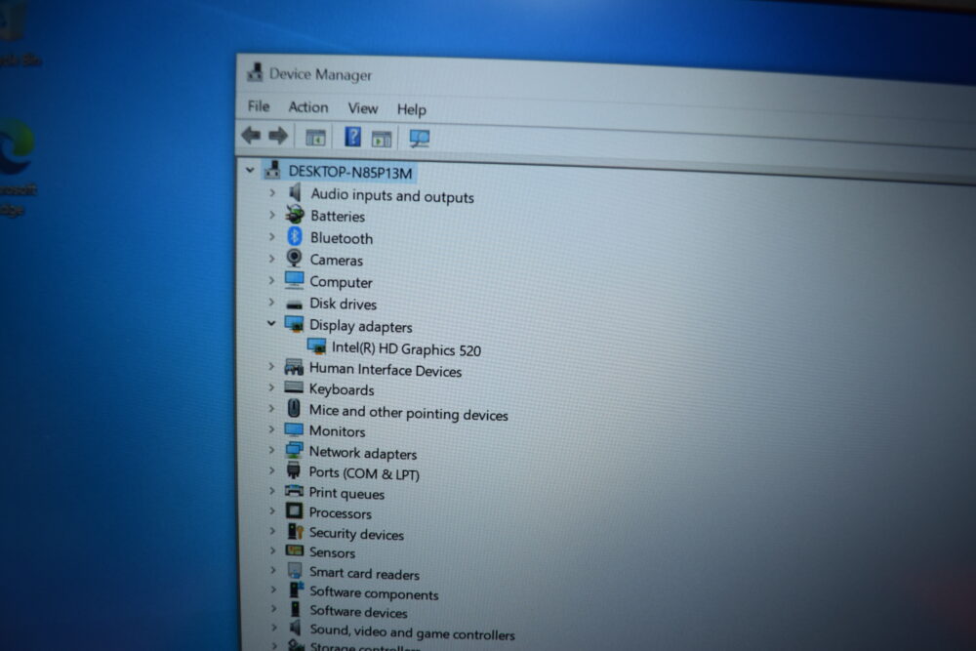The image size is (976, 651).
Task: Click the Smart card readers icon
Action: click(x=295, y=570)
